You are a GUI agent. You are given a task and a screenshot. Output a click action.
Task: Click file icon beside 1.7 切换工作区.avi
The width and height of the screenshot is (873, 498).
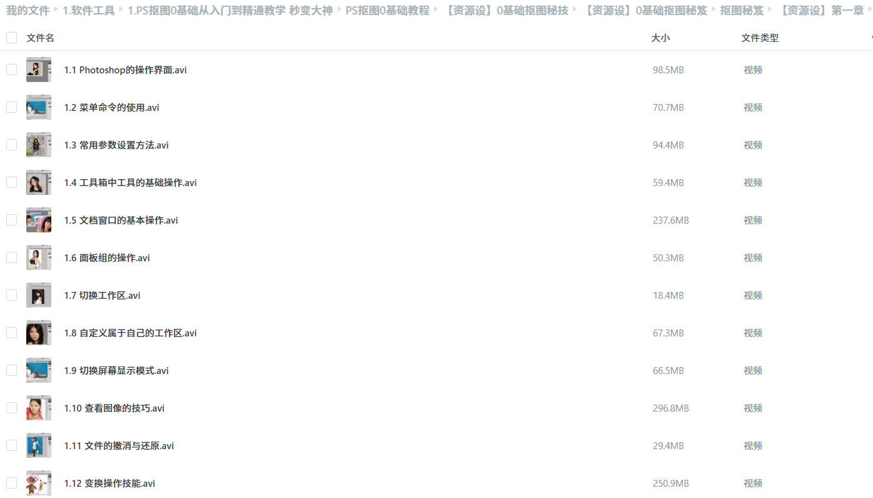39,295
